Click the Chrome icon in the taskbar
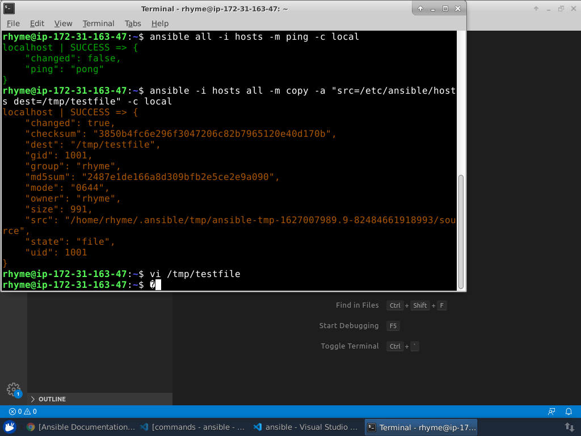Image resolution: width=581 pixels, height=436 pixels. coord(31,427)
